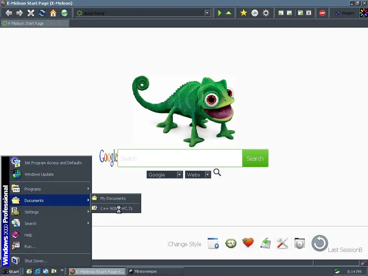Choose Shut Down... from Start menu
Screen dimensions: 368x276
50,261
